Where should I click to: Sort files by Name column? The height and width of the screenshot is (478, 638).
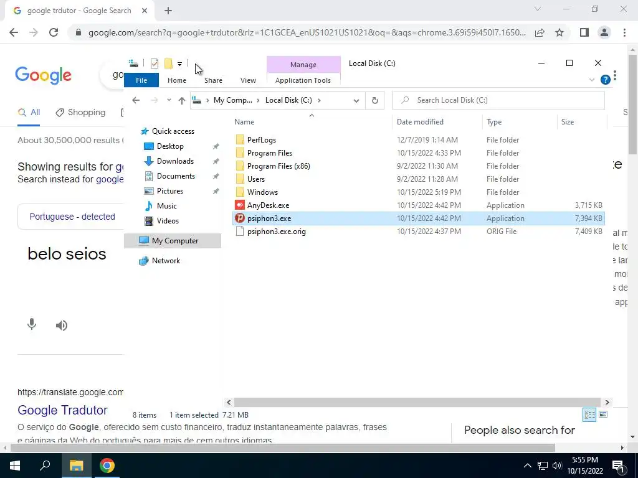pos(244,121)
